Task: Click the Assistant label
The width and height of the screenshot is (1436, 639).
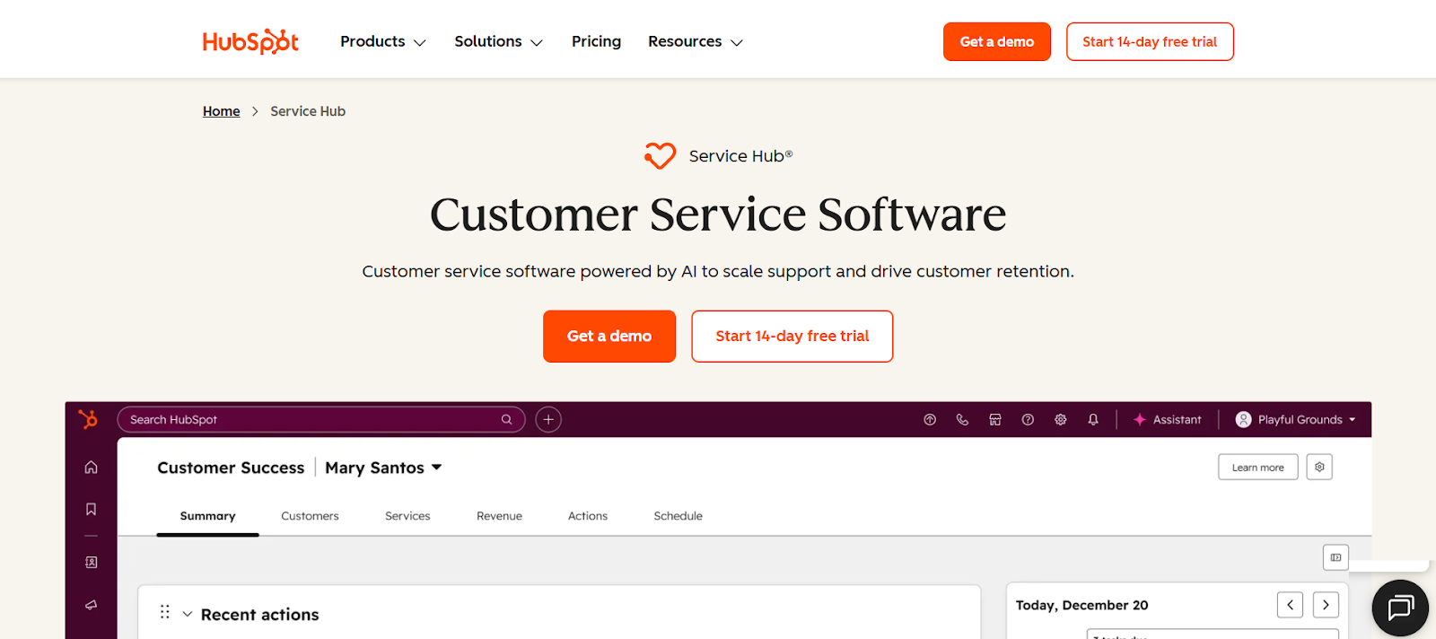Action: (x=1177, y=419)
